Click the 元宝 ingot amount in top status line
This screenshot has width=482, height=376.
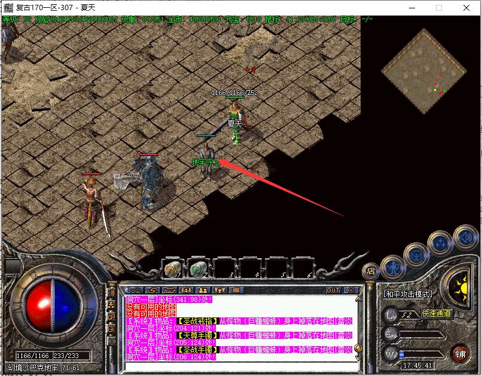pos(243,19)
